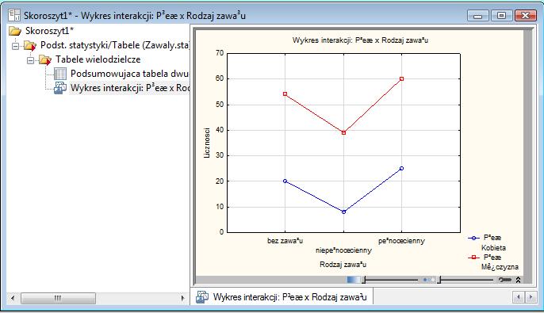Click the tree panel scroll left arrow
This screenshot has height=313, width=544.
(13, 298)
